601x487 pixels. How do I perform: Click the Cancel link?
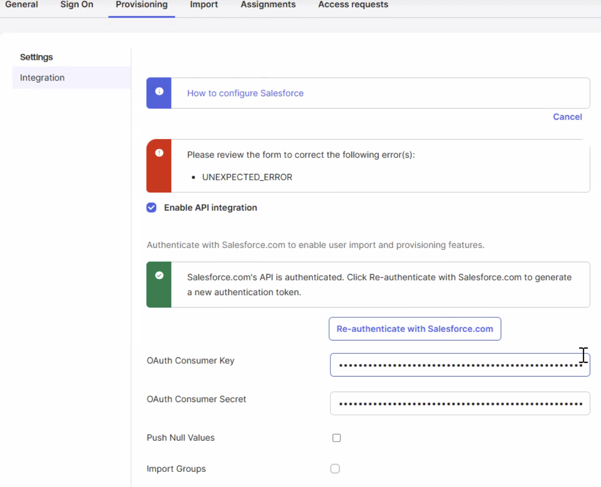click(x=567, y=117)
